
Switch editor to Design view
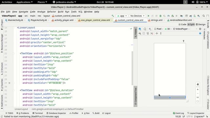200,25
